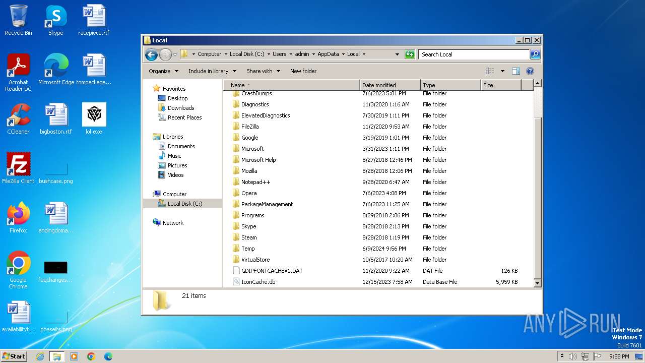The height and width of the screenshot is (363, 645).
Task: Select IconCache.db file
Action: [x=378, y=282]
